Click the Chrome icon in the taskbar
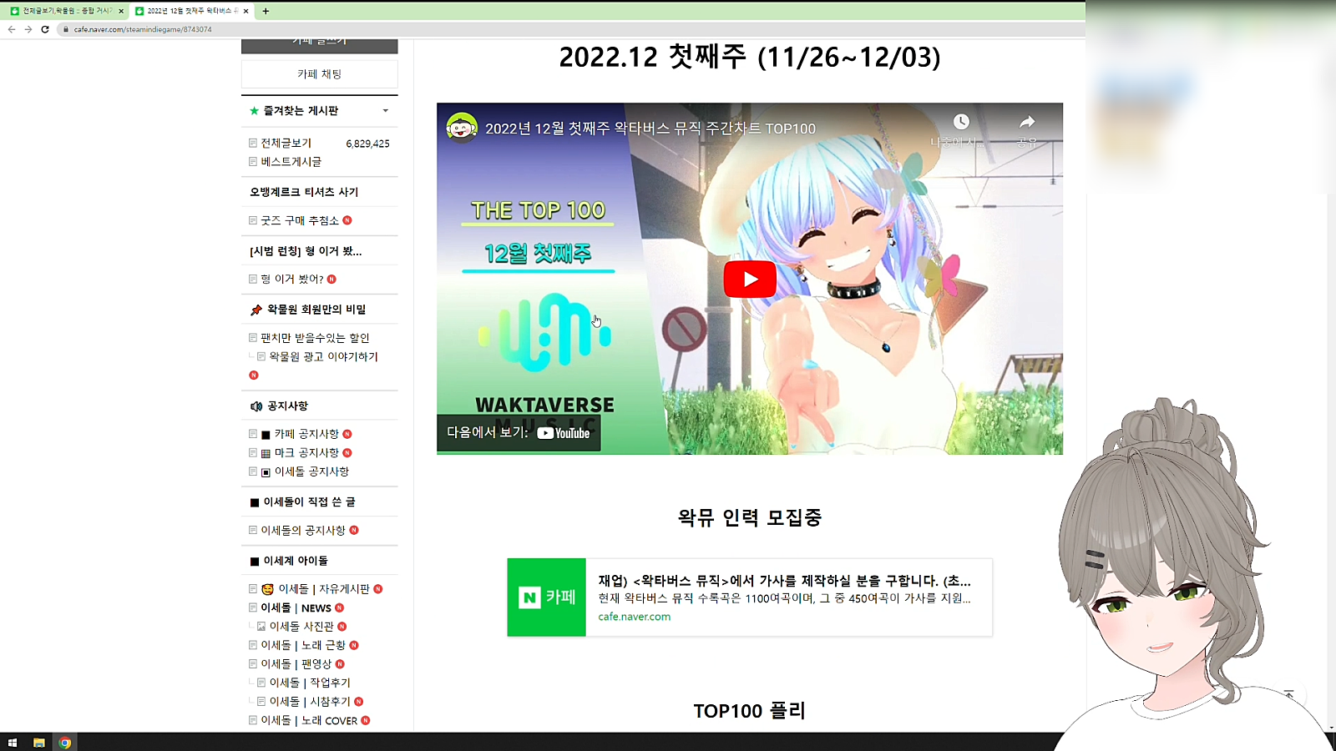Screen dimensions: 1336x751 pos(65,743)
